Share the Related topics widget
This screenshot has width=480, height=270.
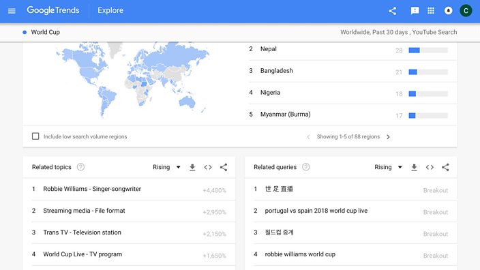[x=224, y=167]
